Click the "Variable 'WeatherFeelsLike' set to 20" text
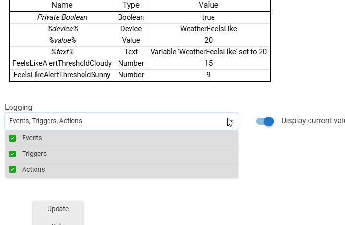The width and height of the screenshot is (345, 225). coord(208,52)
